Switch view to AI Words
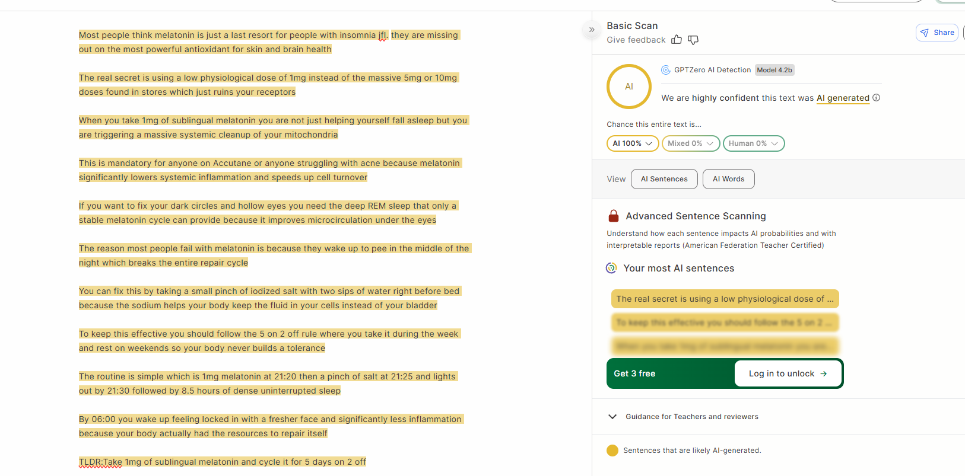The height and width of the screenshot is (476, 965). point(728,179)
